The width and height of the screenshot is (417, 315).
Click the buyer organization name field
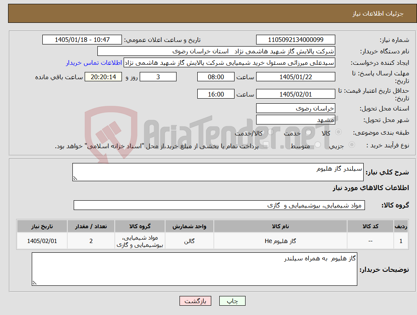coord(216,51)
